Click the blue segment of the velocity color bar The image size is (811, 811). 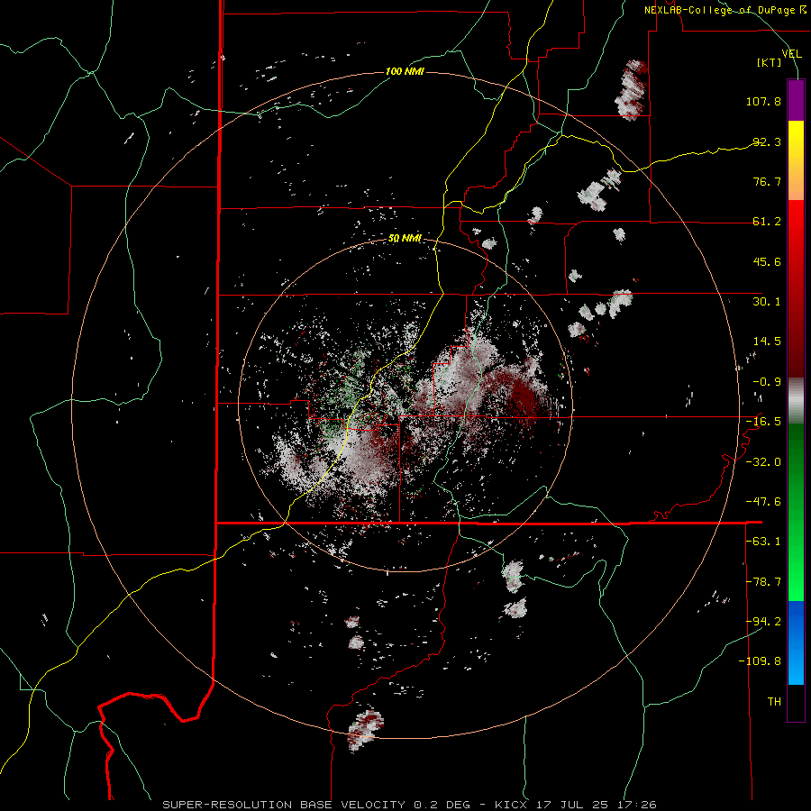click(x=796, y=642)
